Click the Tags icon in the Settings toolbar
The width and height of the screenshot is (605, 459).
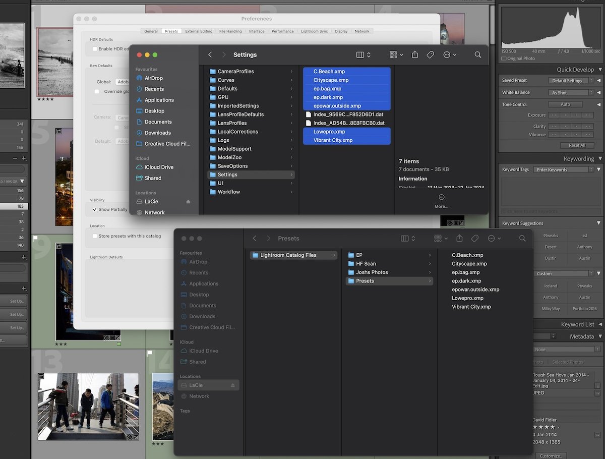430,54
